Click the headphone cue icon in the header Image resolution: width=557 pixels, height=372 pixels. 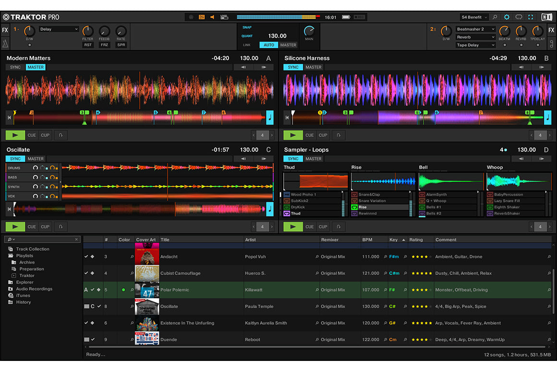(x=519, y=17)
